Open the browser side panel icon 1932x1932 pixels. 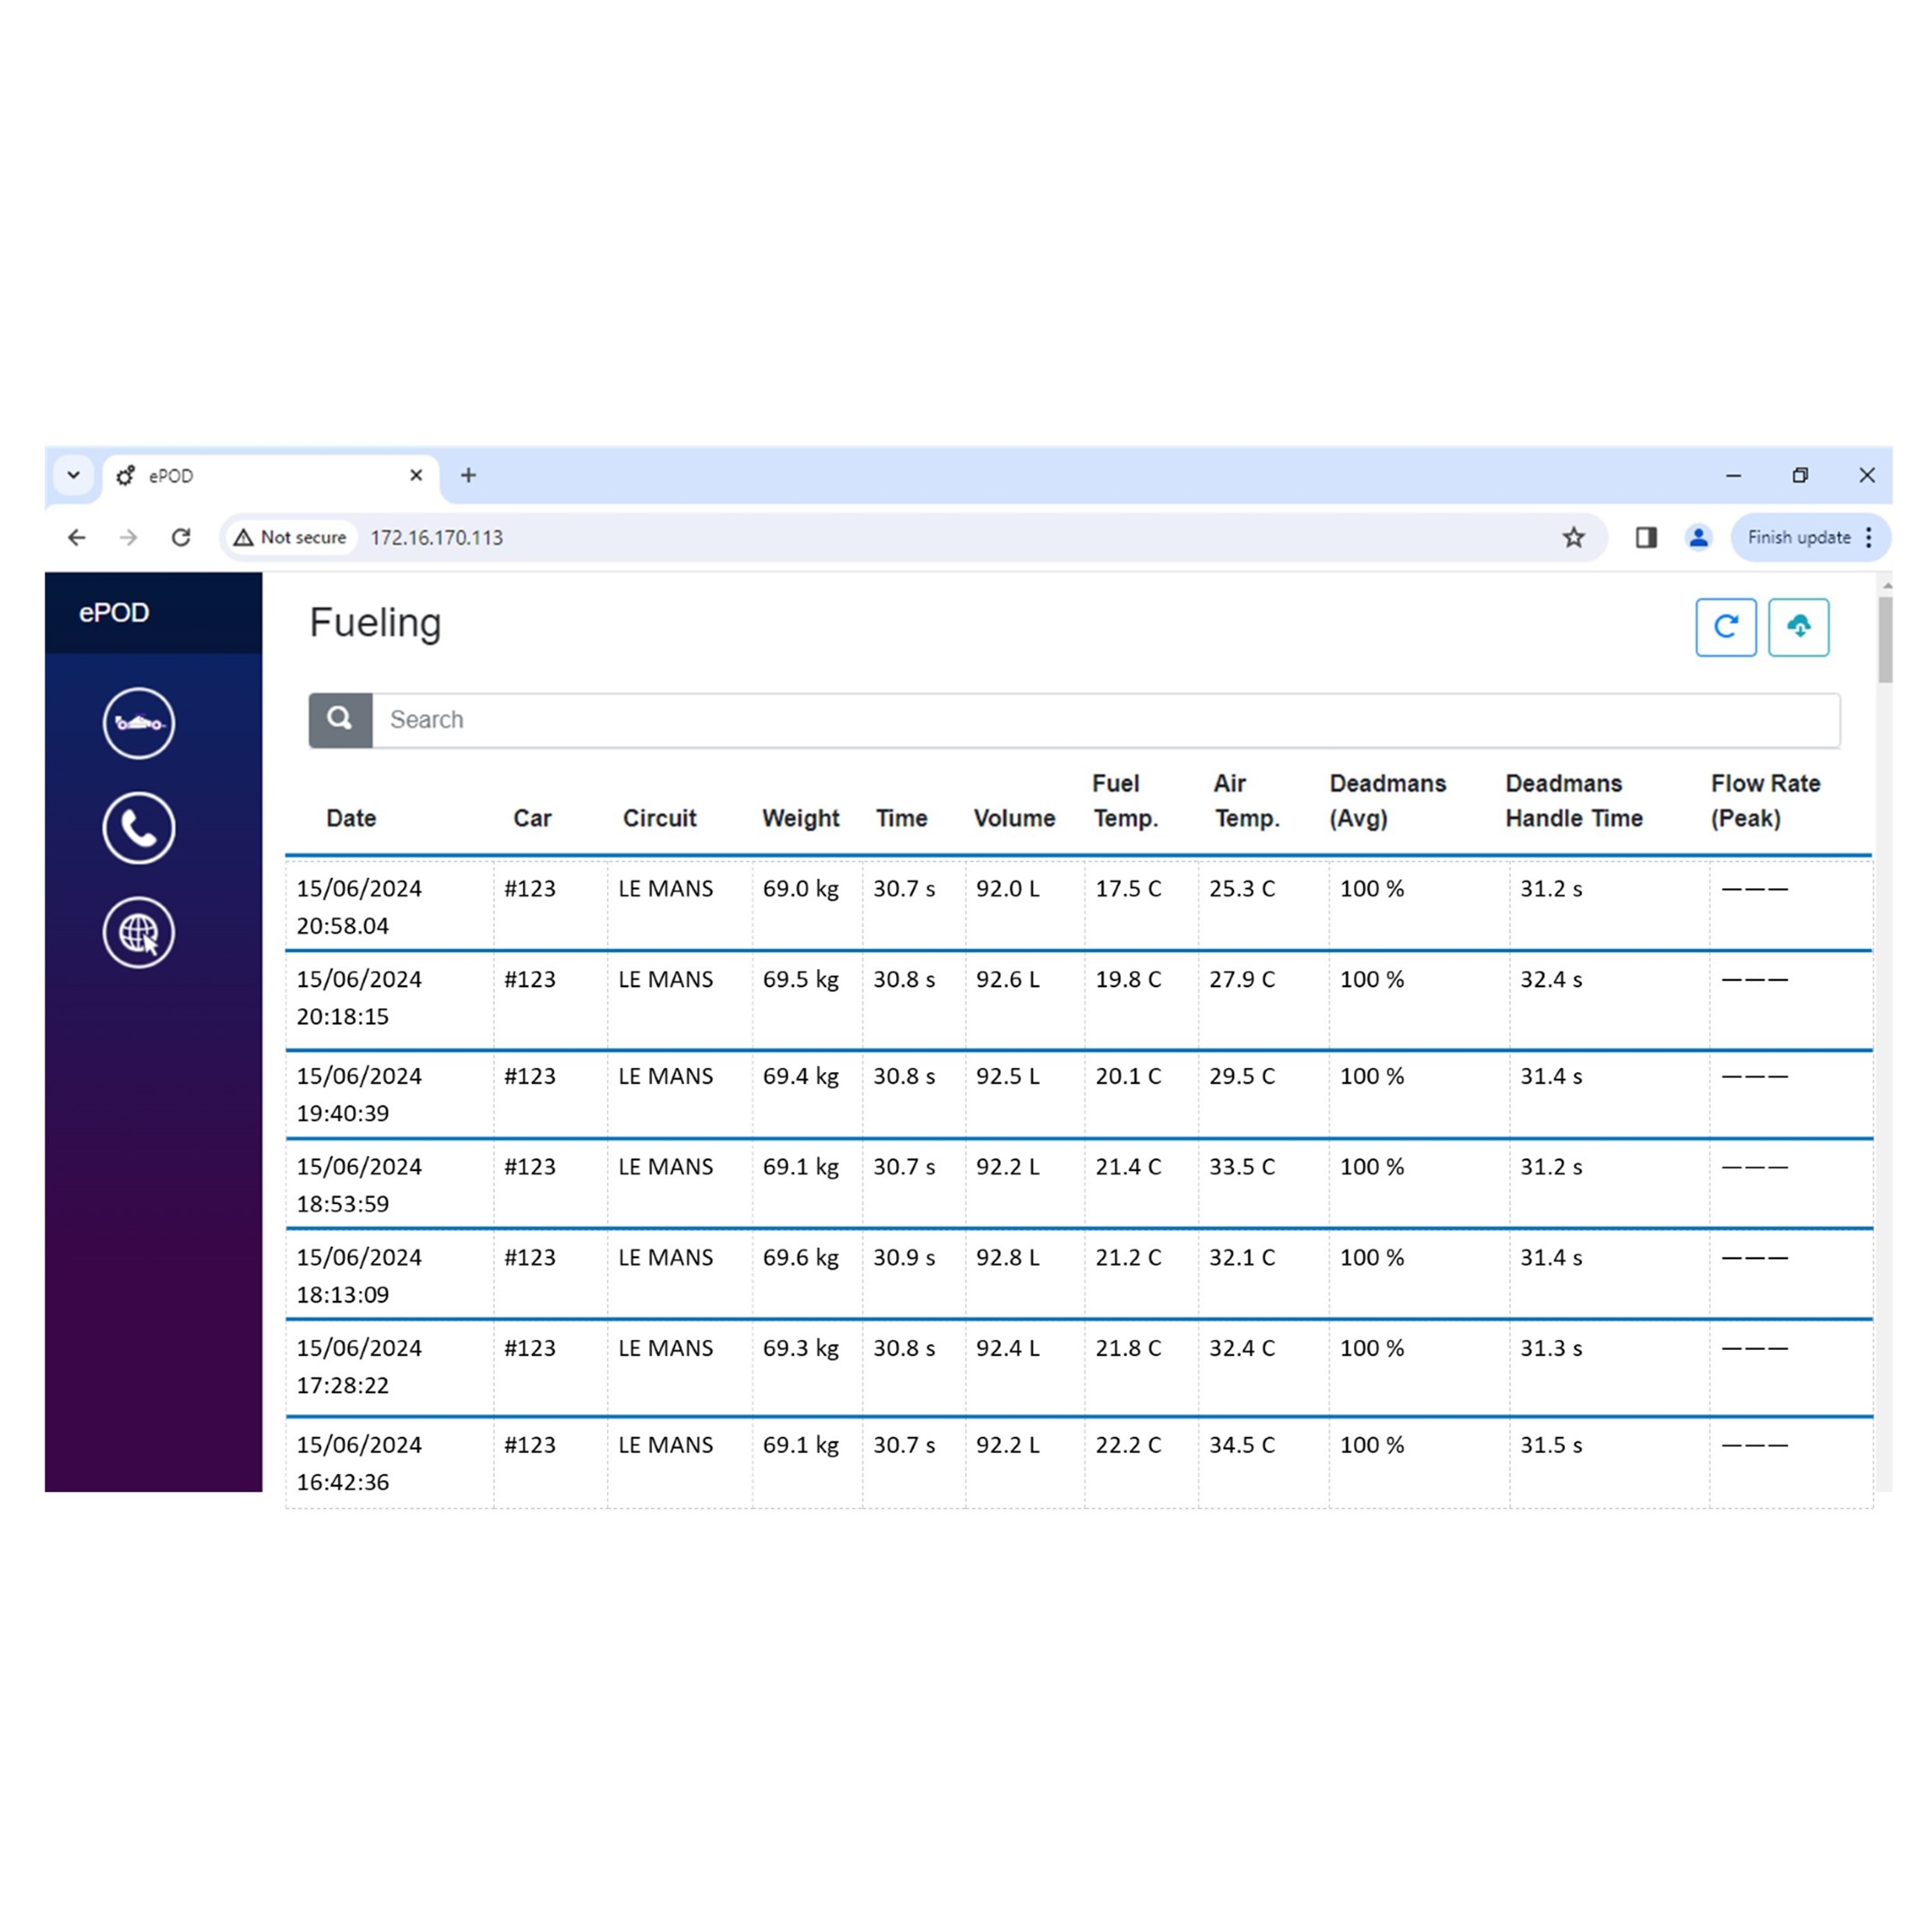point(1646,537)
